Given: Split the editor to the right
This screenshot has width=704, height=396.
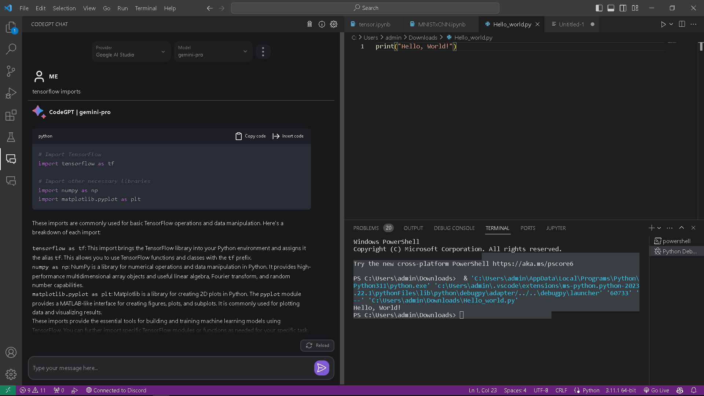Looking at the screenshot, I should coord(682,24).
